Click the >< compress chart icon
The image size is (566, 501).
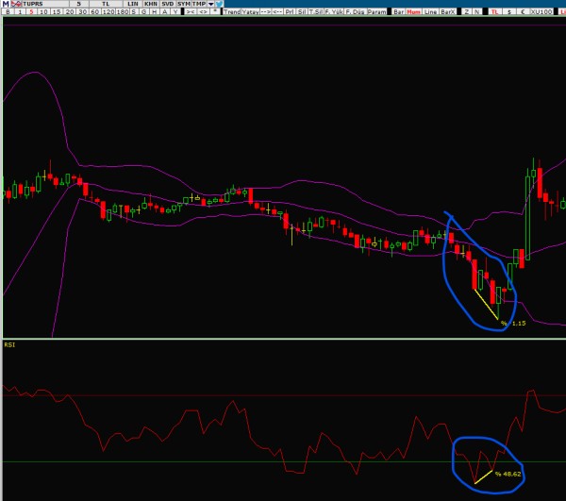[x=191, y=12]
